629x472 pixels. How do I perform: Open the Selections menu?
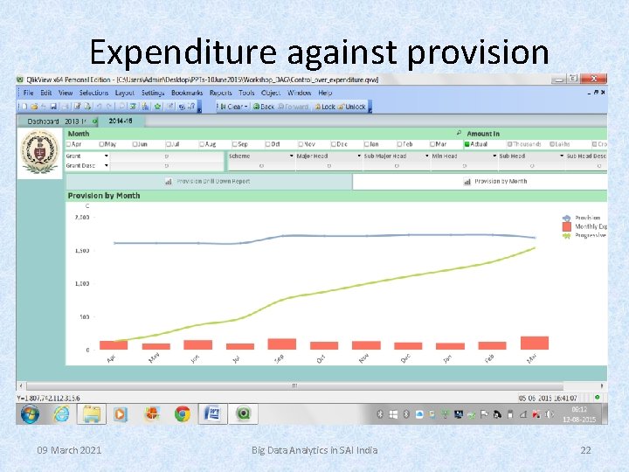(x=93, y=93)
